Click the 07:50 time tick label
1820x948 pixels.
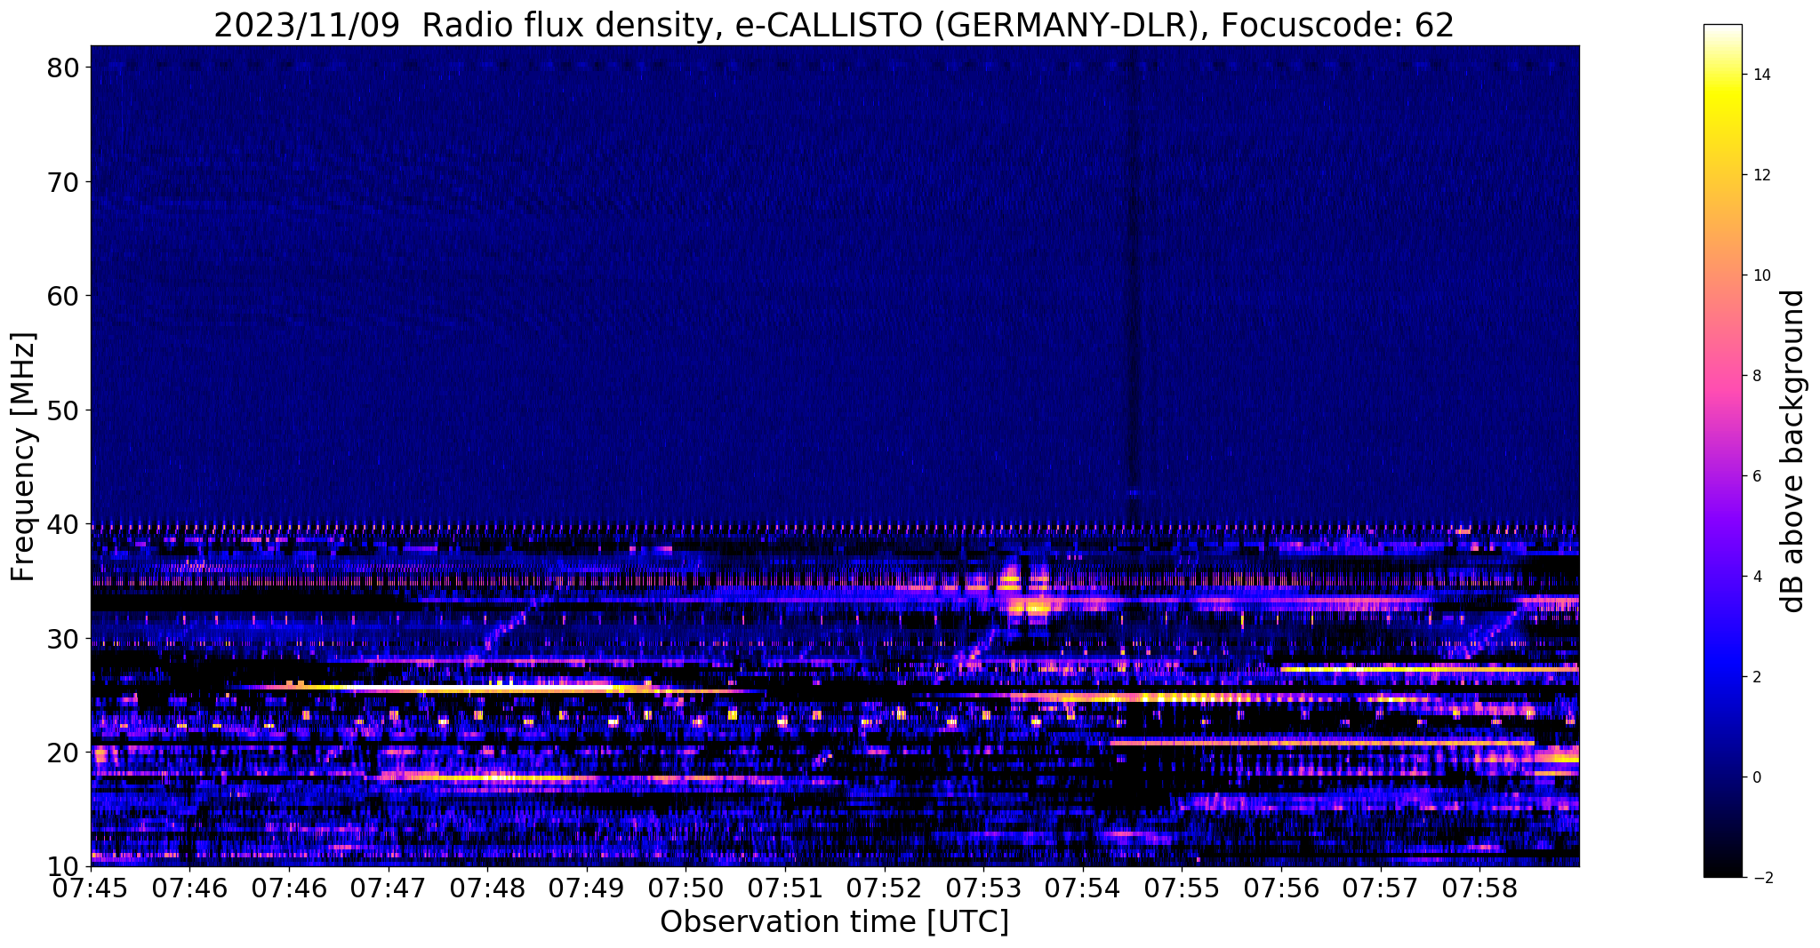(x=686, y=888)
